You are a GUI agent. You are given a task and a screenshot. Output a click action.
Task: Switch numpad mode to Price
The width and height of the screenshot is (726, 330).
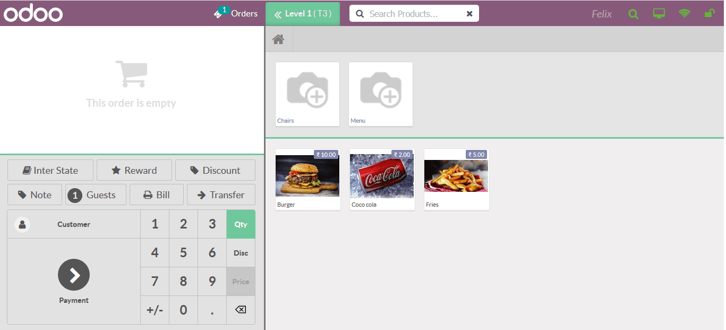coord(241,282)
